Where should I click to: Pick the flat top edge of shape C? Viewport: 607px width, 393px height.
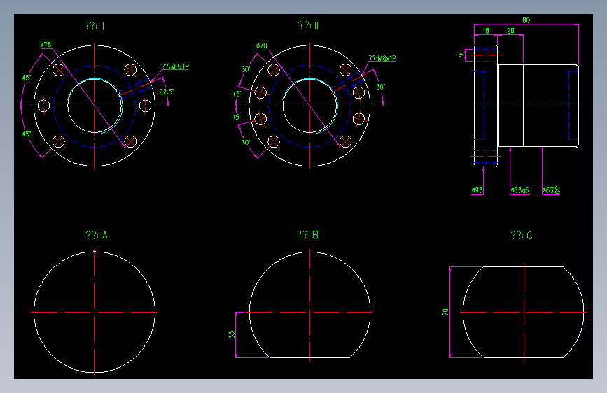pos(524,266)
